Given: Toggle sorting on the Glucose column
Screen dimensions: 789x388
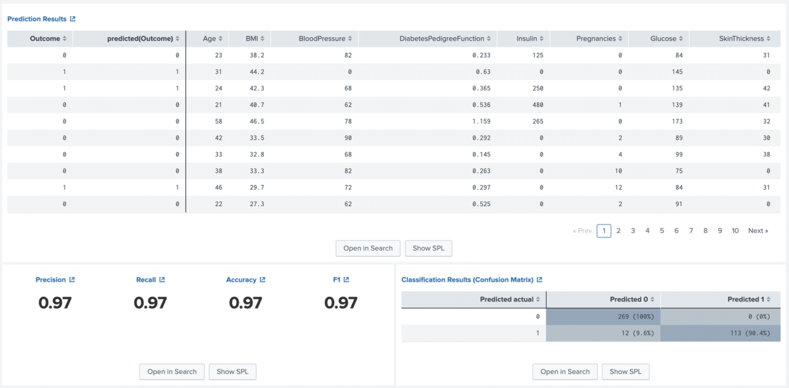Looking at the screenshot, I should [x=682, y=38].
